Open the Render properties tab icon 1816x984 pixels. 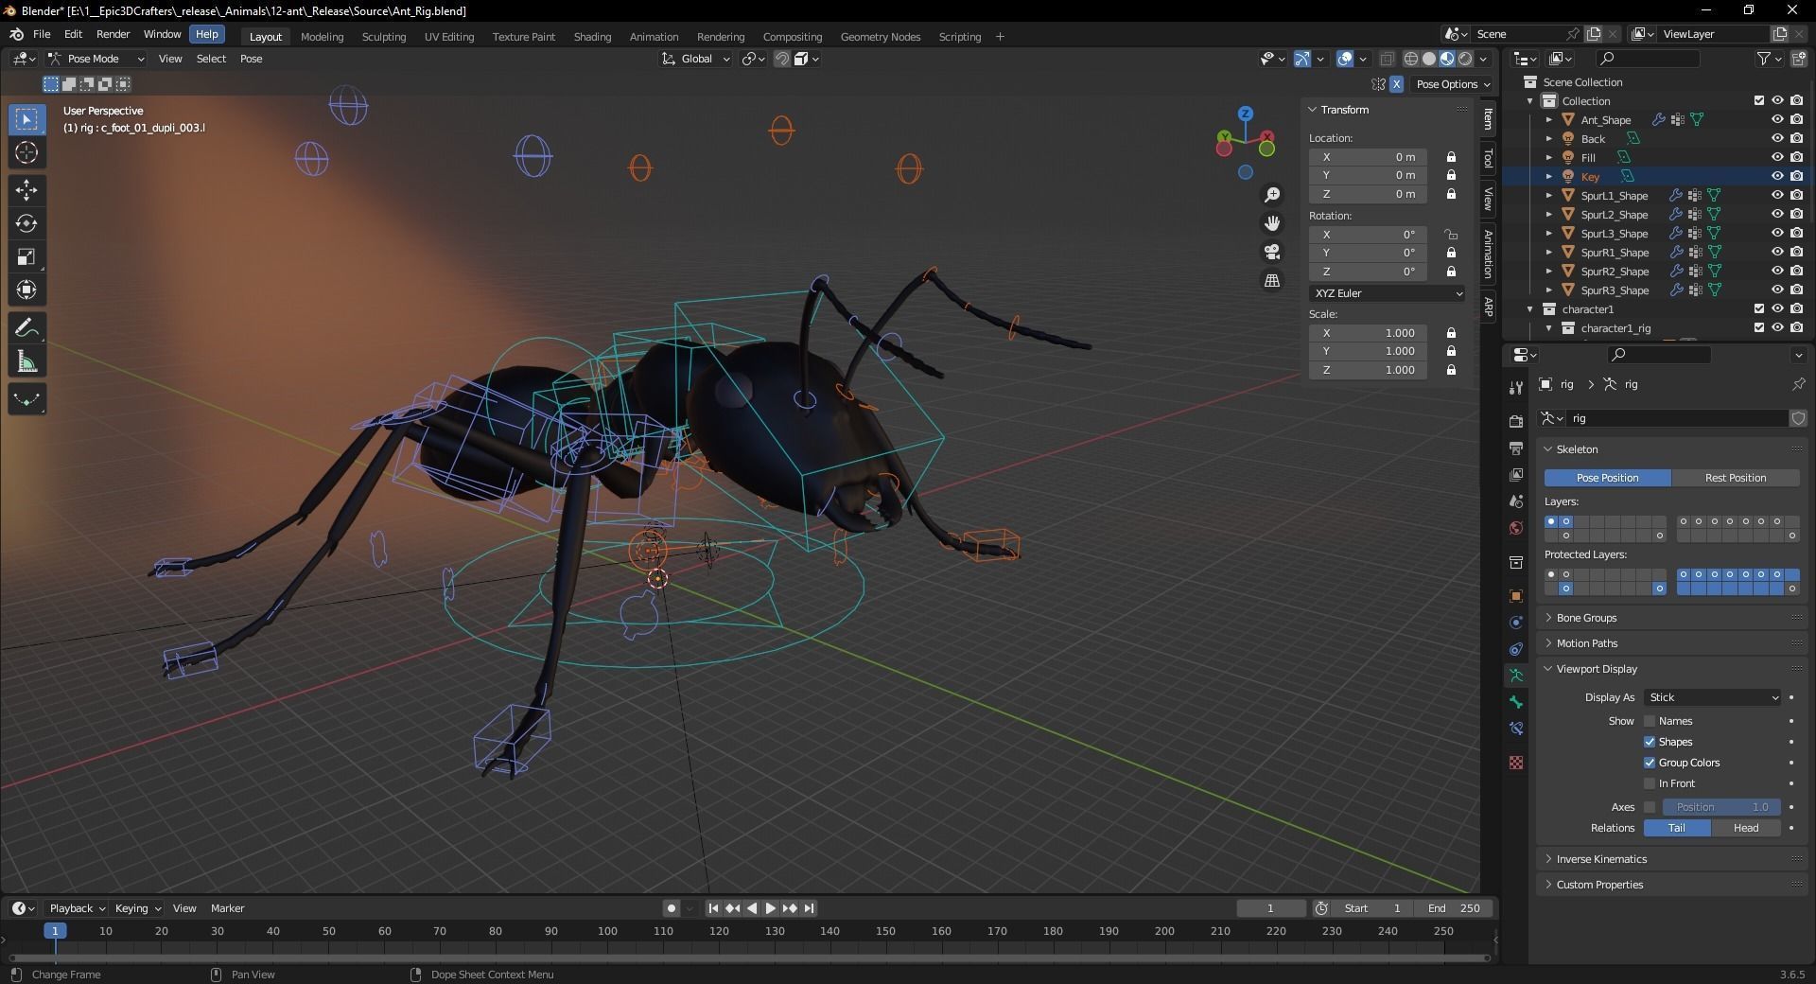(1516, 420)
